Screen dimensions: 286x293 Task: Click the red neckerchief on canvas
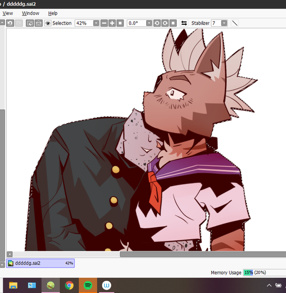(x=155, y=193)
